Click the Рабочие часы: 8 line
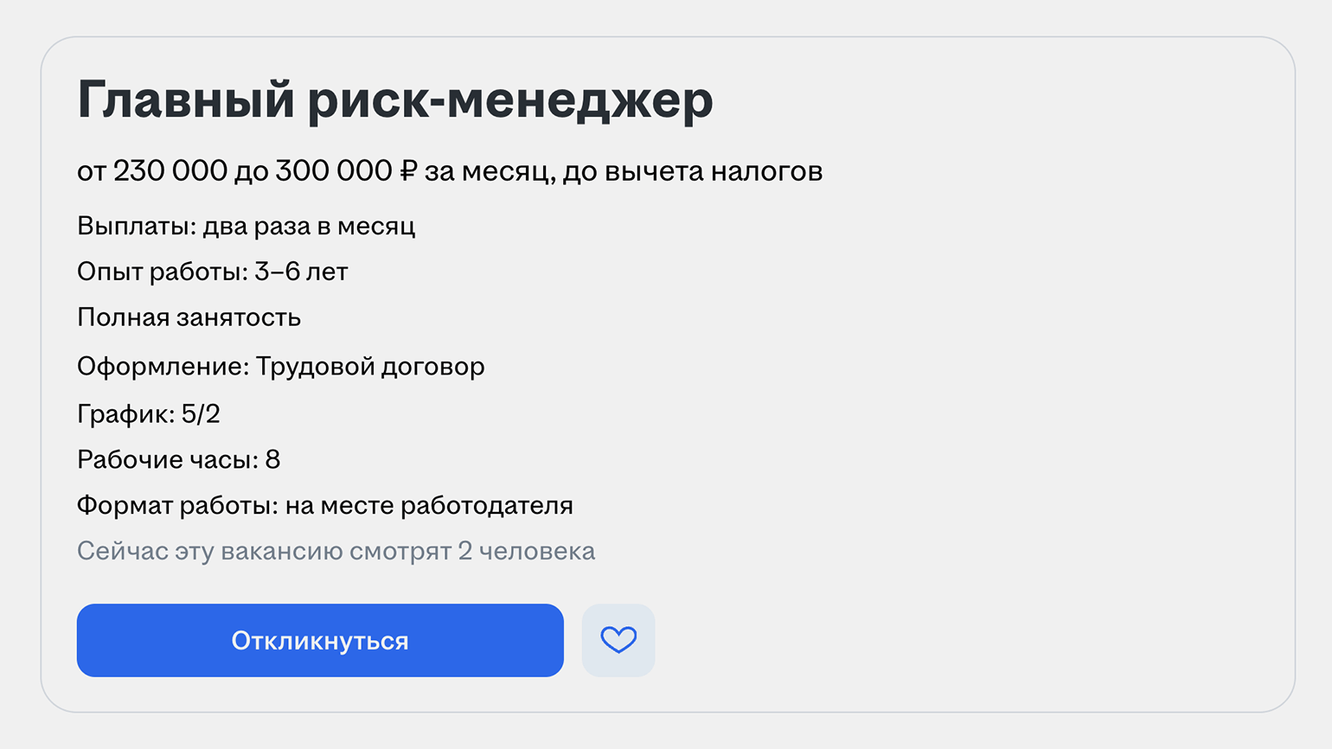The width and height of the screenshot is (1332, 749). (178, 460)
